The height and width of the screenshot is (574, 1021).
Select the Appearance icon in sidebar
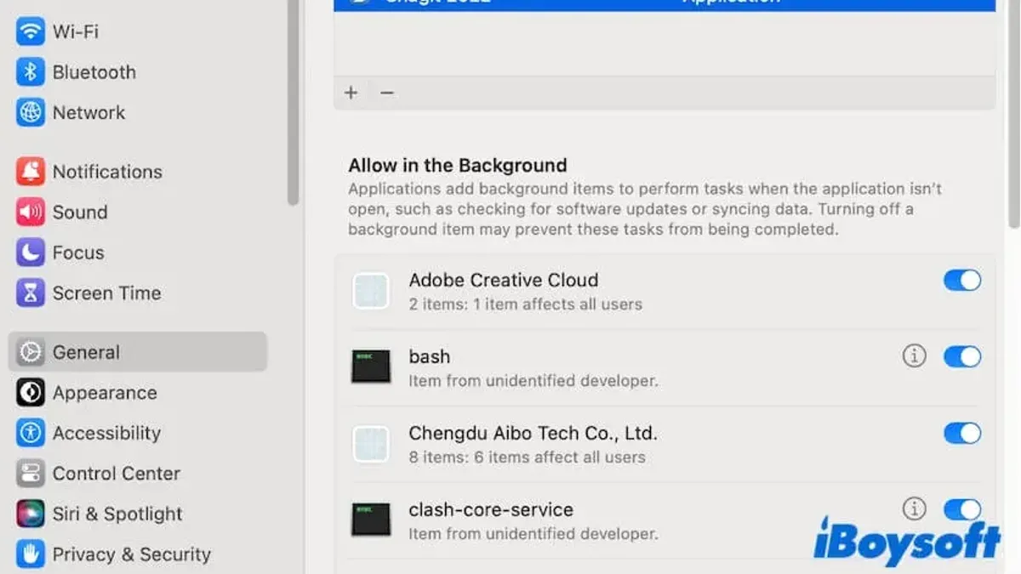coord(31,393)
